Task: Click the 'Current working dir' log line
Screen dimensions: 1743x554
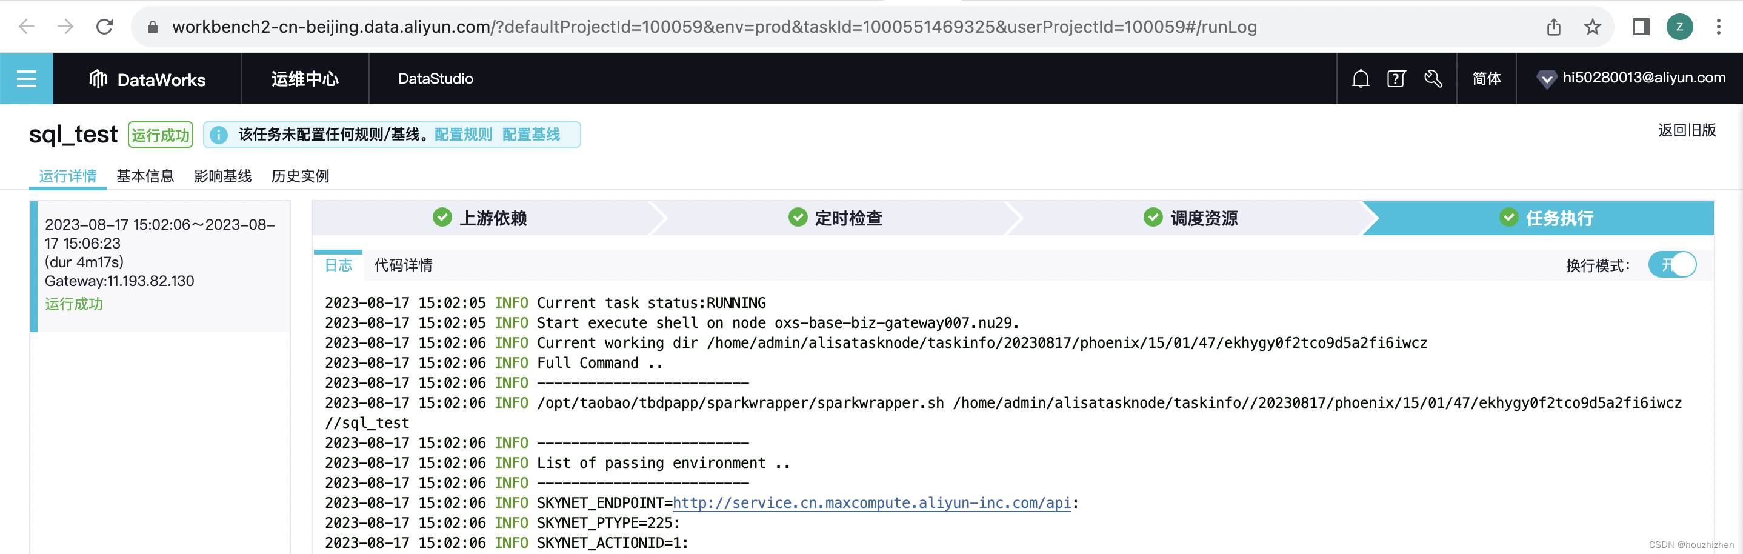Action: click(876, 342)
